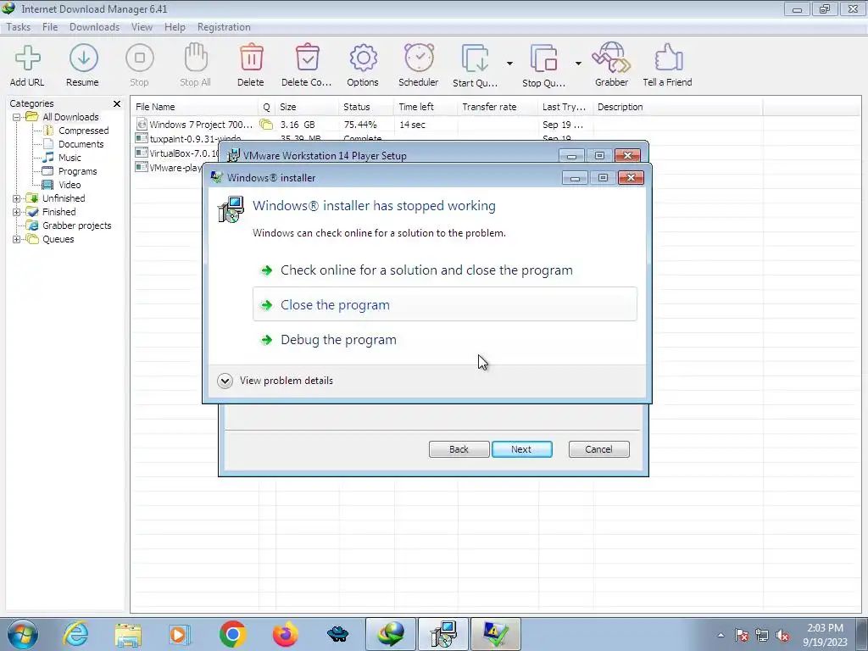Open Windows Explorer from taskbar
The image size is (868, 651).
coord(129,634)
